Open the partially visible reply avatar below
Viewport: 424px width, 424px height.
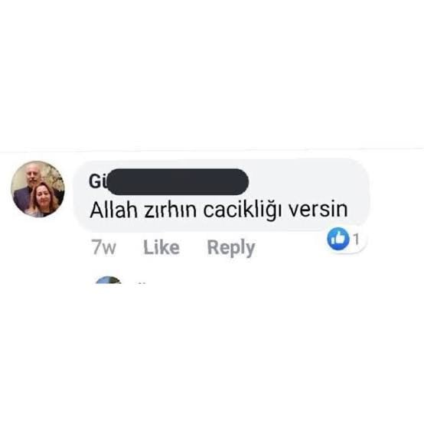pyautogui.click(x=108, y=279)
